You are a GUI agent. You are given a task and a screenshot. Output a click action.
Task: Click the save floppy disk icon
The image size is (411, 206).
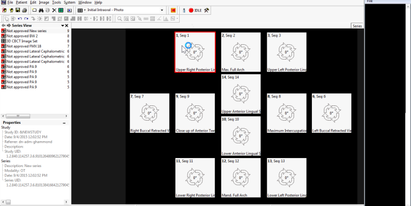click(x=18, y=10)
